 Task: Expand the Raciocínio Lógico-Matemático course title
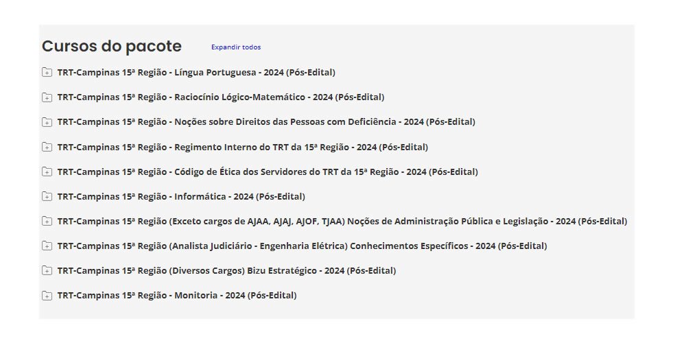pyautogui.click(x=221, y=97)
